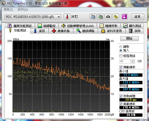149x121 pixels.
Task: Increase the short stroke GB stepper value
Action: tap(132, 60)
